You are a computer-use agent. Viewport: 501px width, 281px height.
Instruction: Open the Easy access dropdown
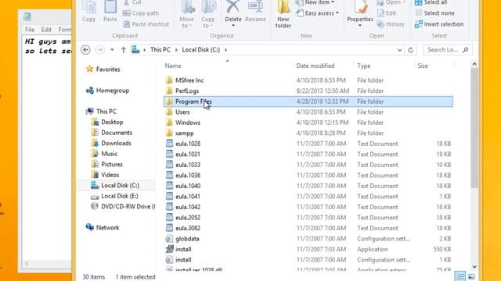tap(317, 13)
